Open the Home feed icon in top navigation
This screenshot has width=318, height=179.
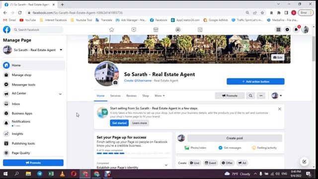[111, 30]
